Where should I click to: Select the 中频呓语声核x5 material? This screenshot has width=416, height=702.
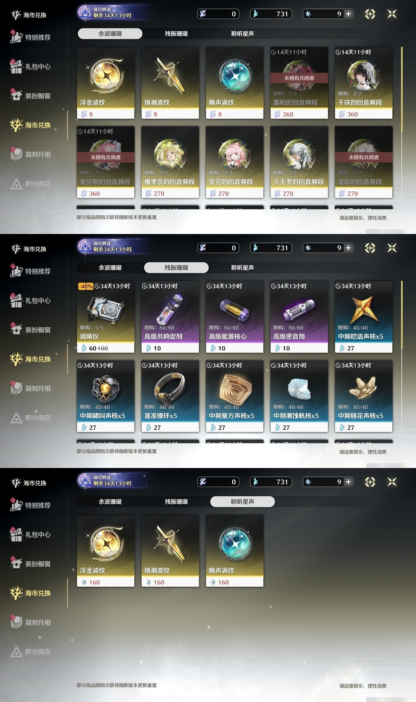click(x=364, y=317)
